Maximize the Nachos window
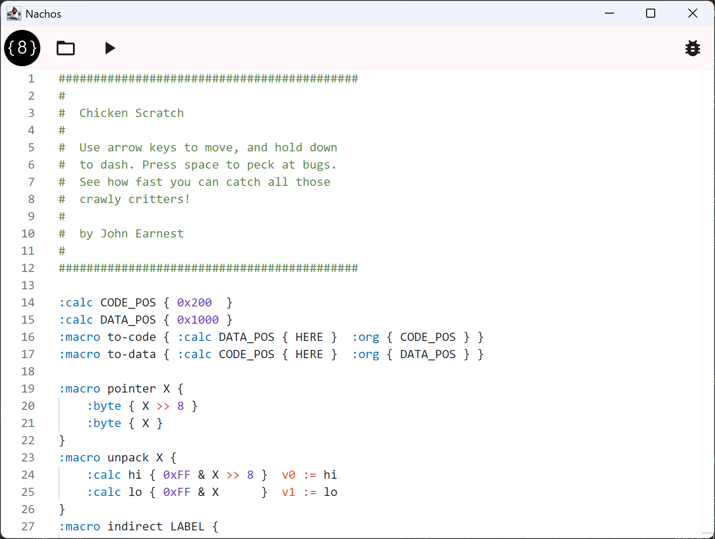 (651, 14)
